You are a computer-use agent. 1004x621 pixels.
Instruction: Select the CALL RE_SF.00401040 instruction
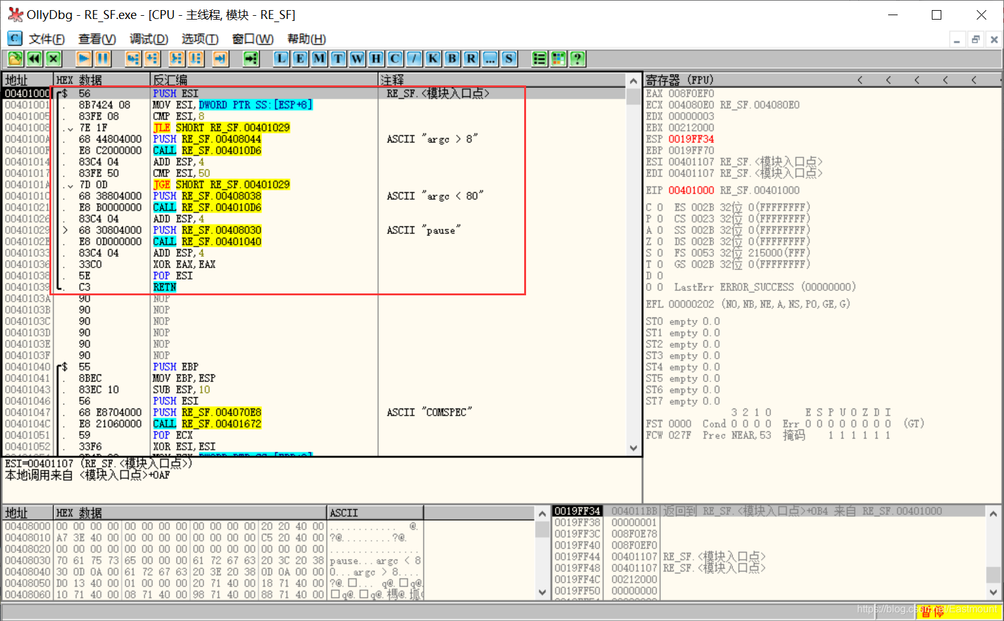tap(207, 242)
